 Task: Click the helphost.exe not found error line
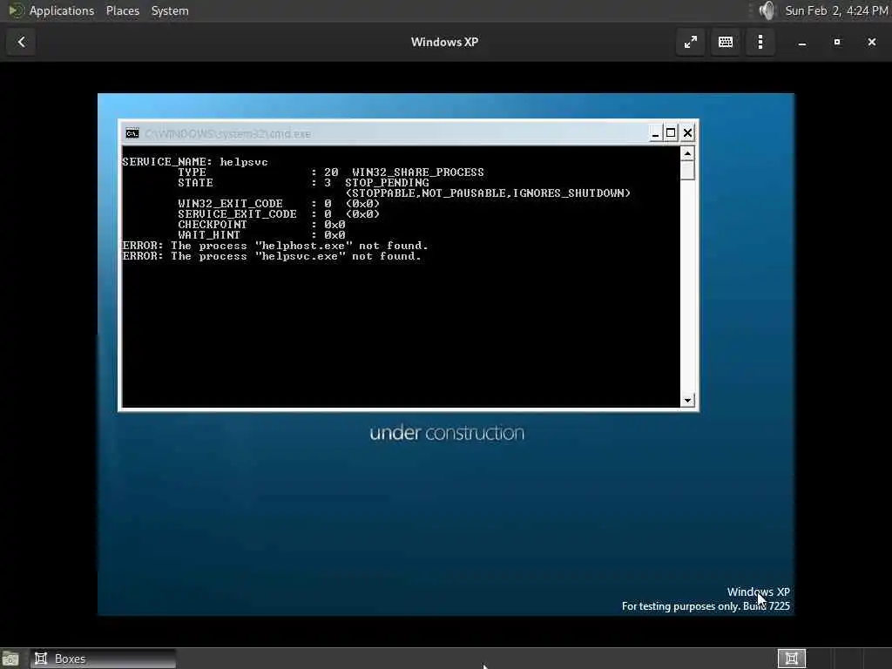pyautogui.click(x=274, y=246)
